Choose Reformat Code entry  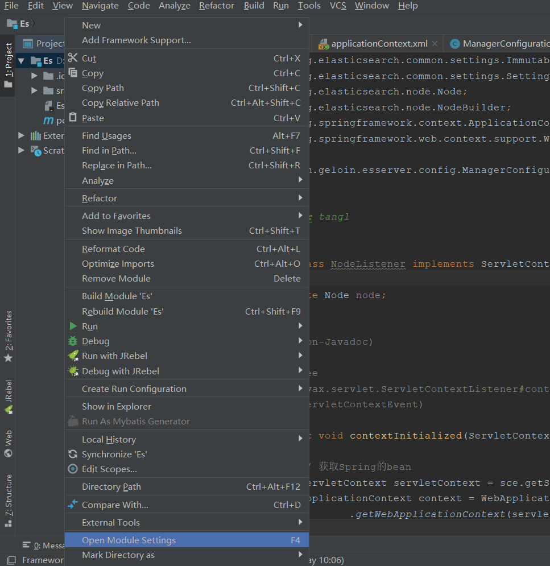(x=187, y=249)
